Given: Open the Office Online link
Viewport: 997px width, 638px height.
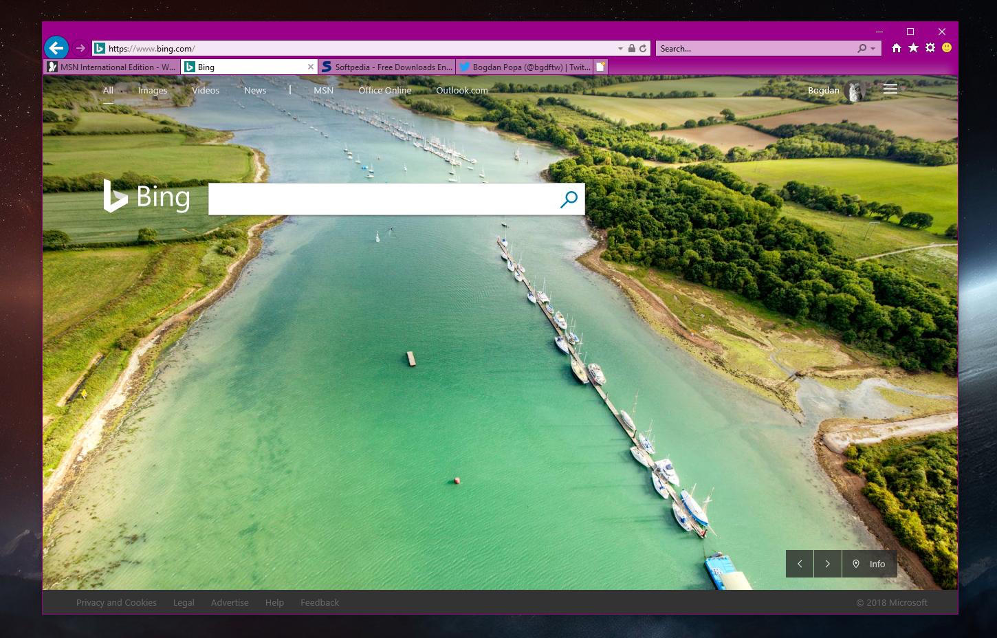Looking at the screenshot, I should 385,90.
